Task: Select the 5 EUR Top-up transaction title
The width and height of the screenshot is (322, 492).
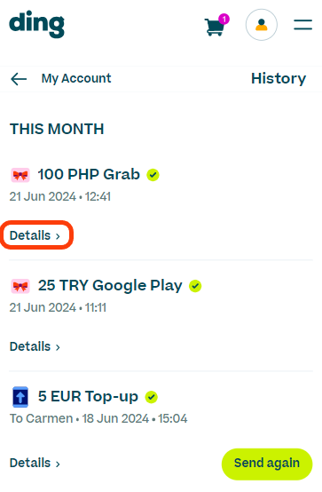Action: click(x=88, y=396)
